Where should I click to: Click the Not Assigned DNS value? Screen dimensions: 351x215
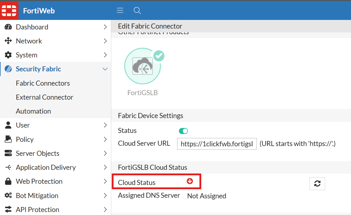click(207, 196)
